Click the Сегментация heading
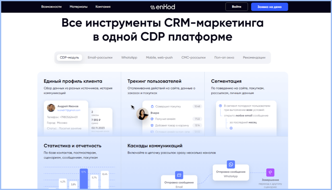 point(226,81)
